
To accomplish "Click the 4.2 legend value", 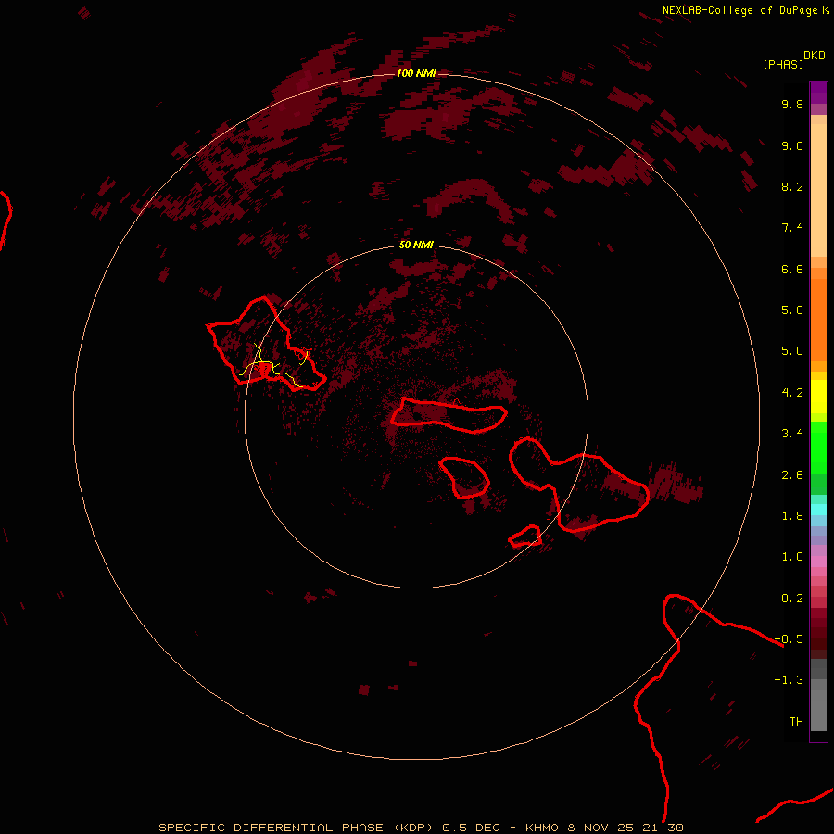I will [x=792, y=393].
